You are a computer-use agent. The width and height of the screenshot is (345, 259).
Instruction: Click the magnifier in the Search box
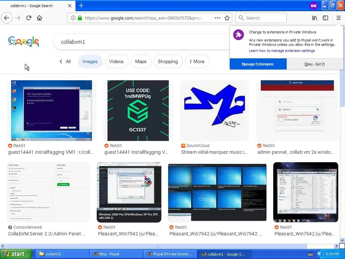point(241,18)
